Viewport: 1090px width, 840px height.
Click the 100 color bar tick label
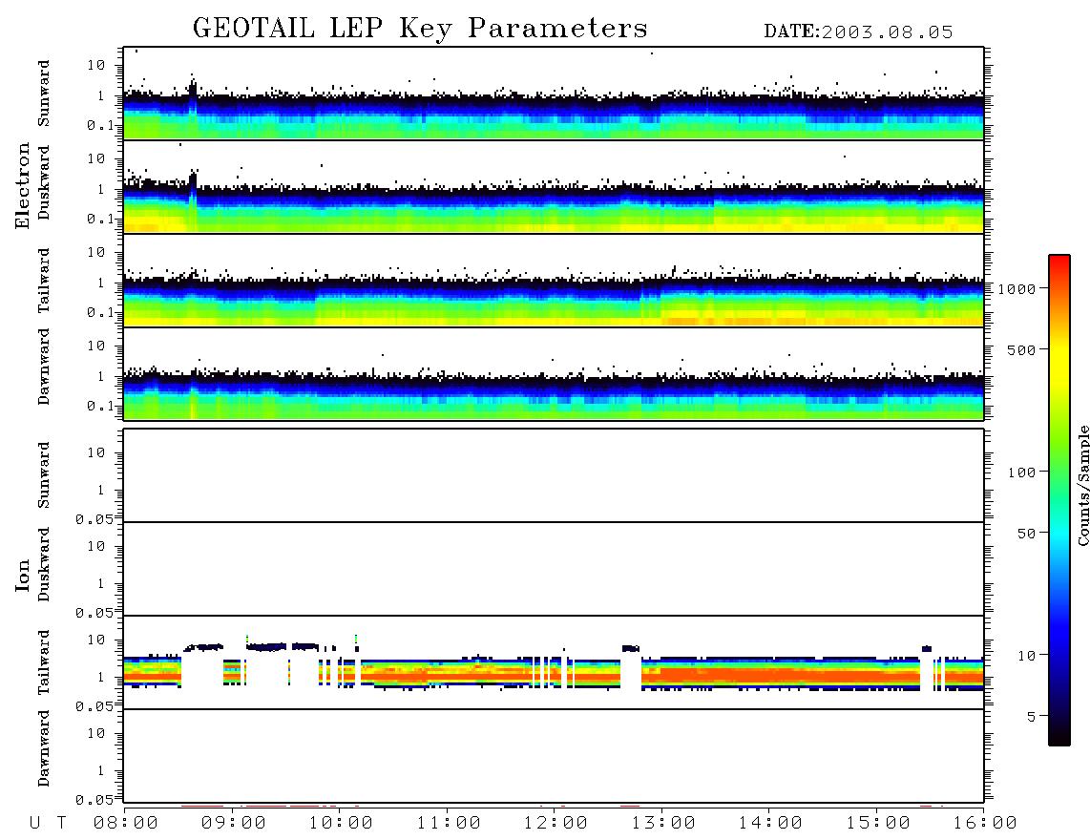point(1021,472)
